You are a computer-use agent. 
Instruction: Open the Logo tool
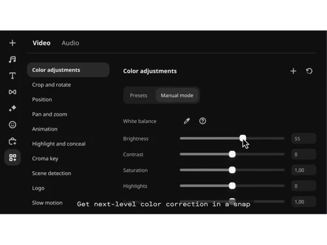38,188
